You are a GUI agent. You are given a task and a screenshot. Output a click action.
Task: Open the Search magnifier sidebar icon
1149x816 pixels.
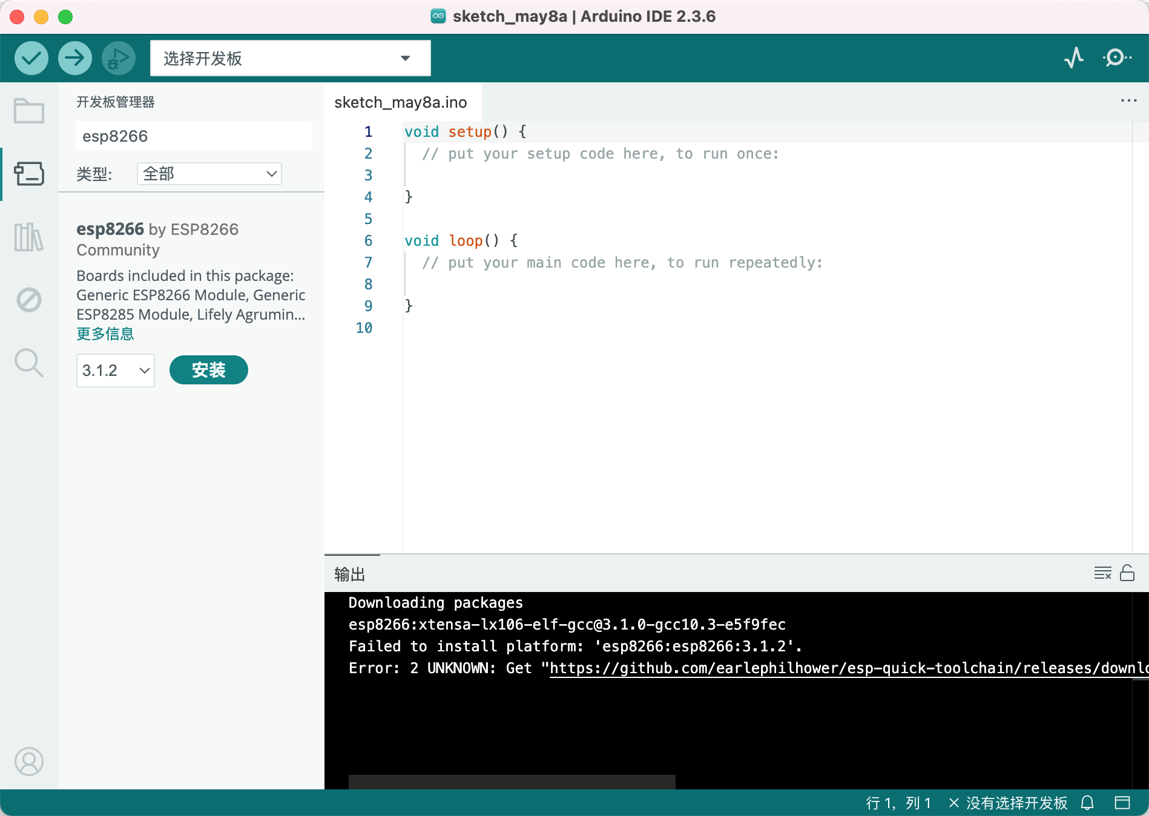click(x=28, y=363)
